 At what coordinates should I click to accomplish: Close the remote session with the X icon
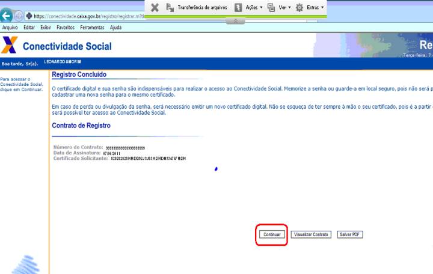[155, 7]
